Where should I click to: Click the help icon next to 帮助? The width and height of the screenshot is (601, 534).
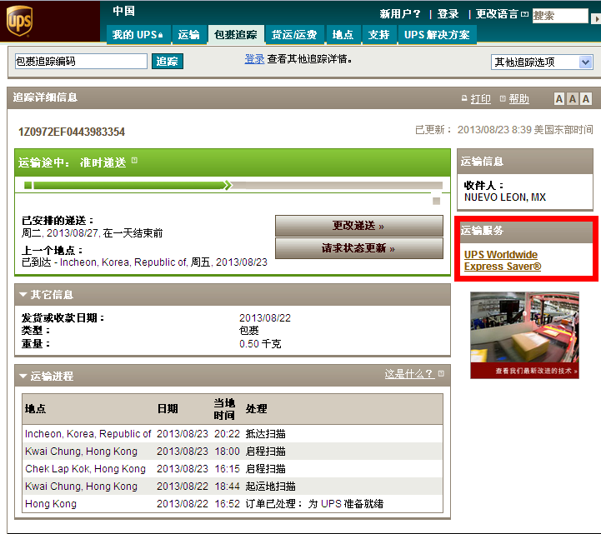click(503, 98)
